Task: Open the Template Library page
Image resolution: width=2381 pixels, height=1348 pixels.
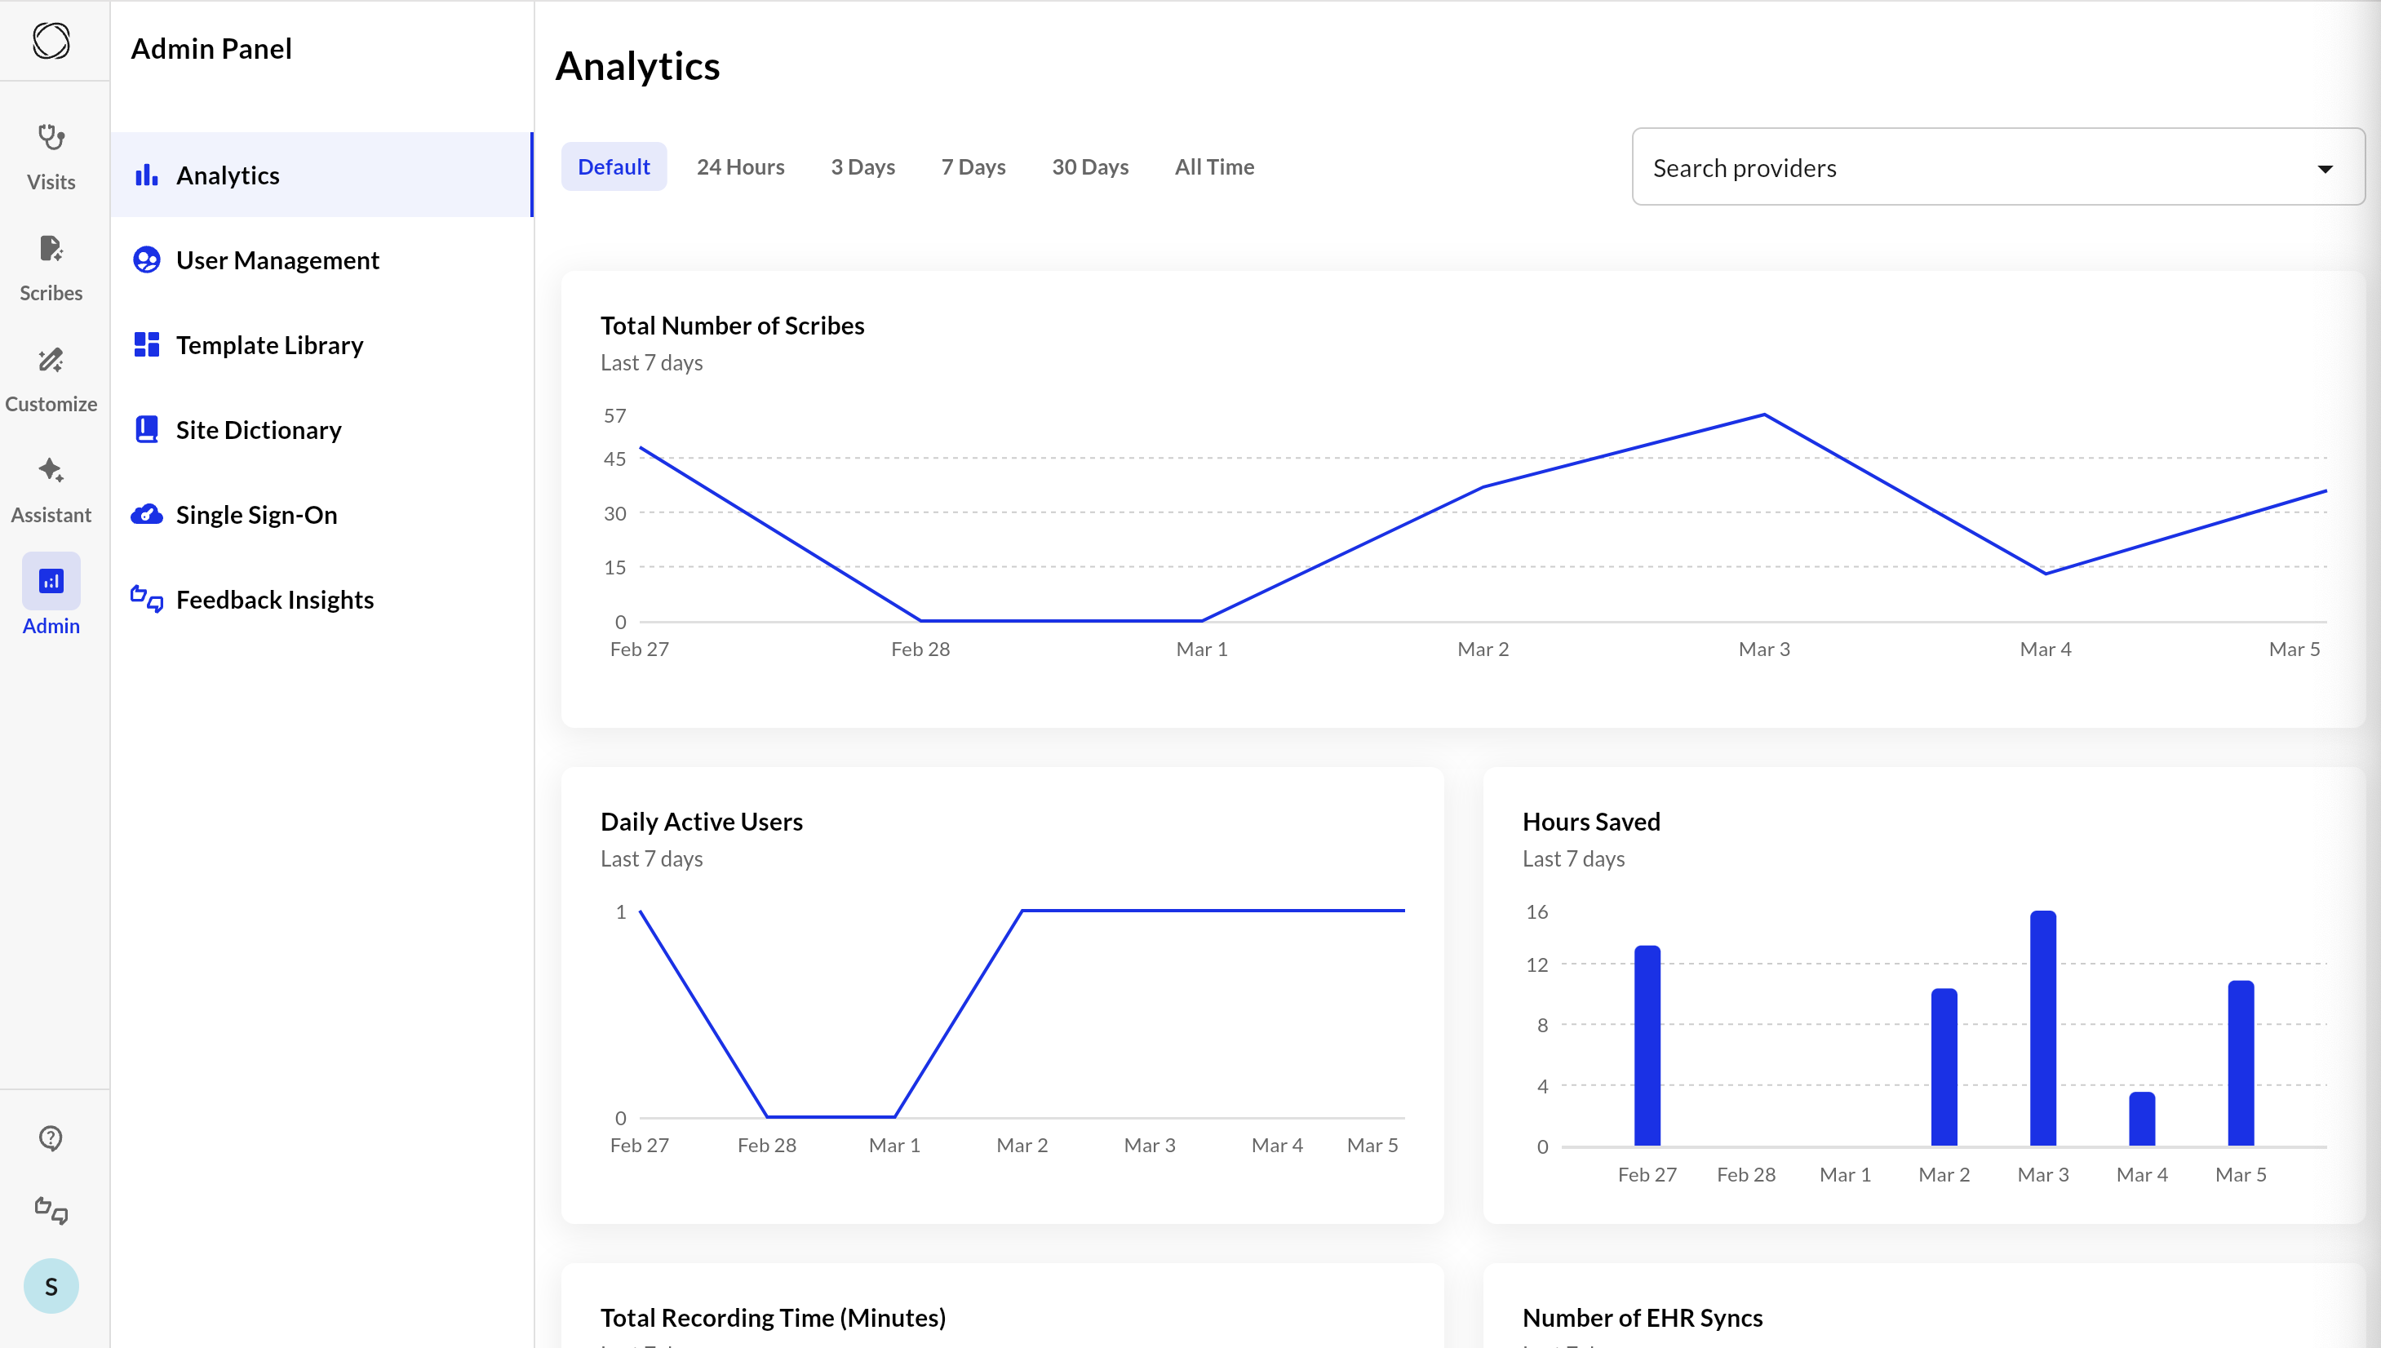Action: coord(268,344)
